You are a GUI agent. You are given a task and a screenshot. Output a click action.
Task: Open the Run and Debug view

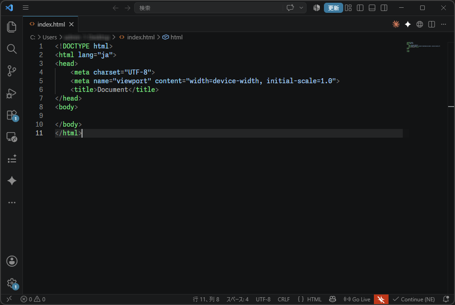11,93
